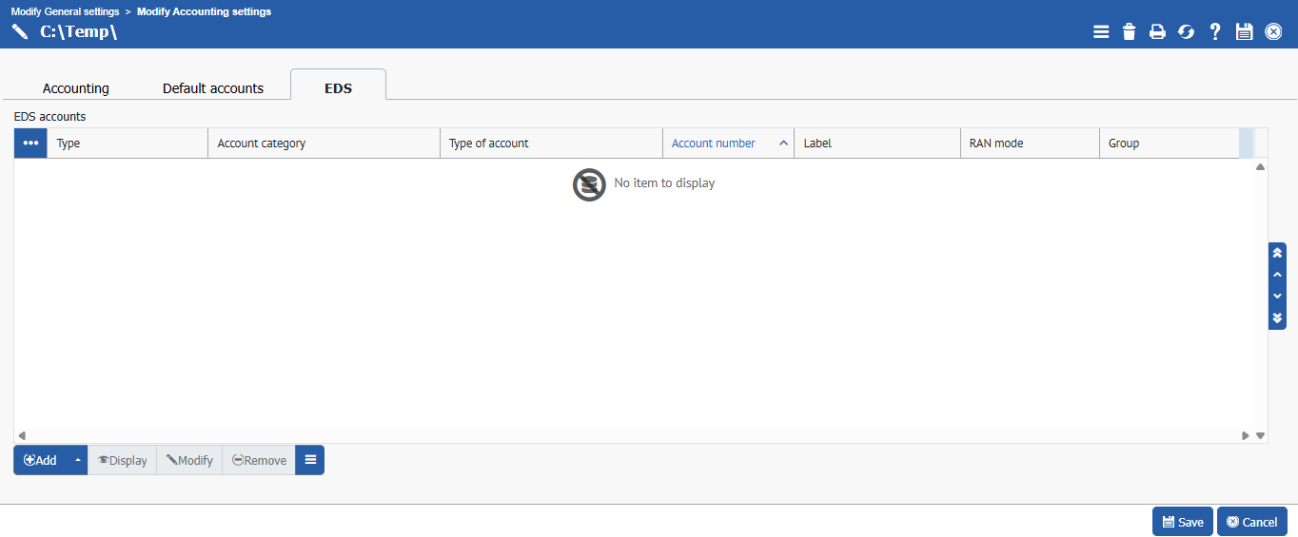Screen dimensions: 1298x537
Task: Open help with the question mark icon
Action: (1215, 32)
